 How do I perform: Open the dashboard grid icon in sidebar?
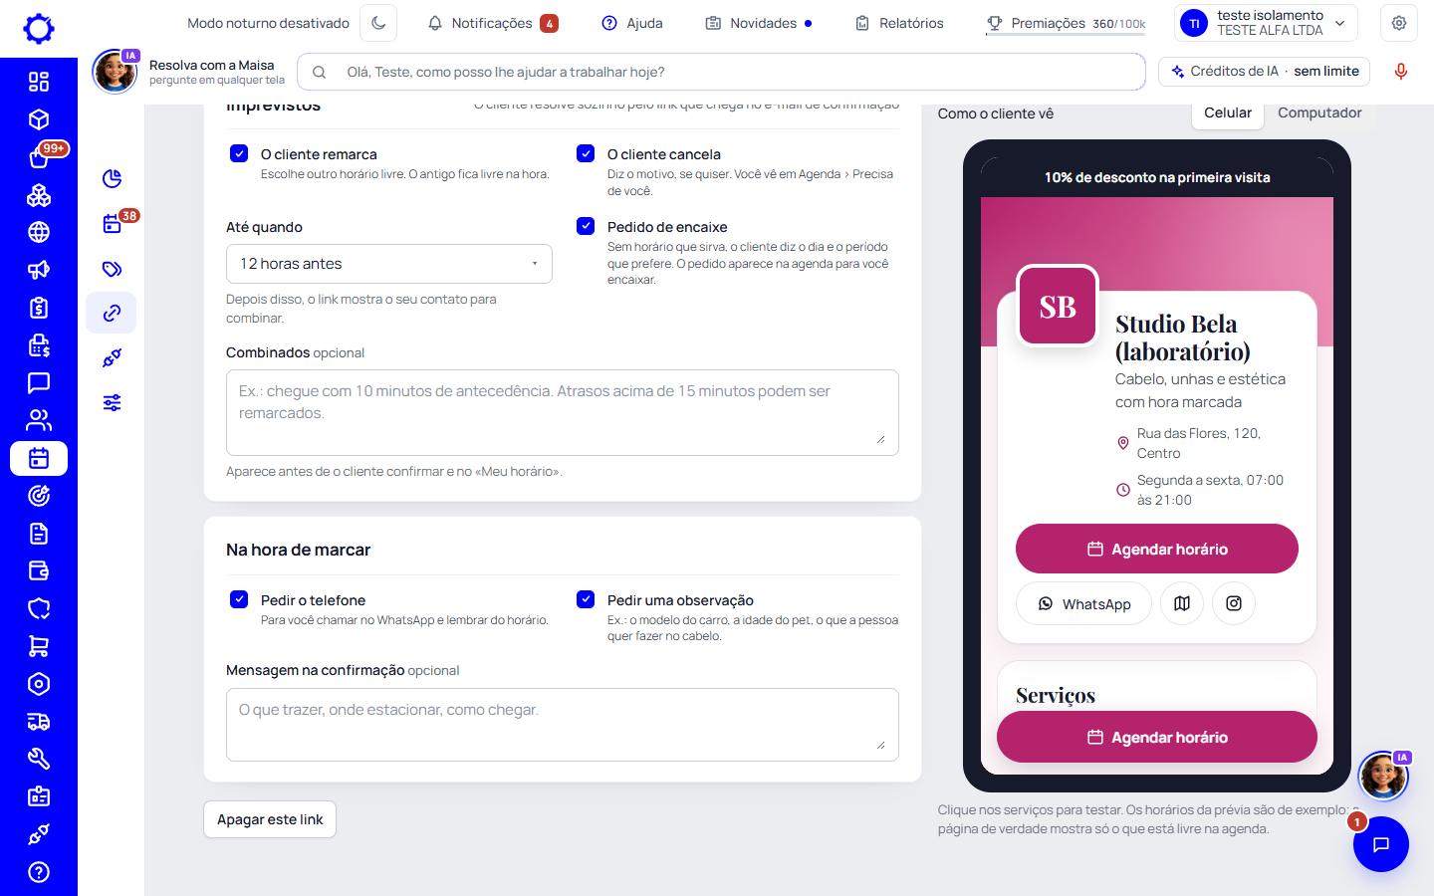click(39, 82)
